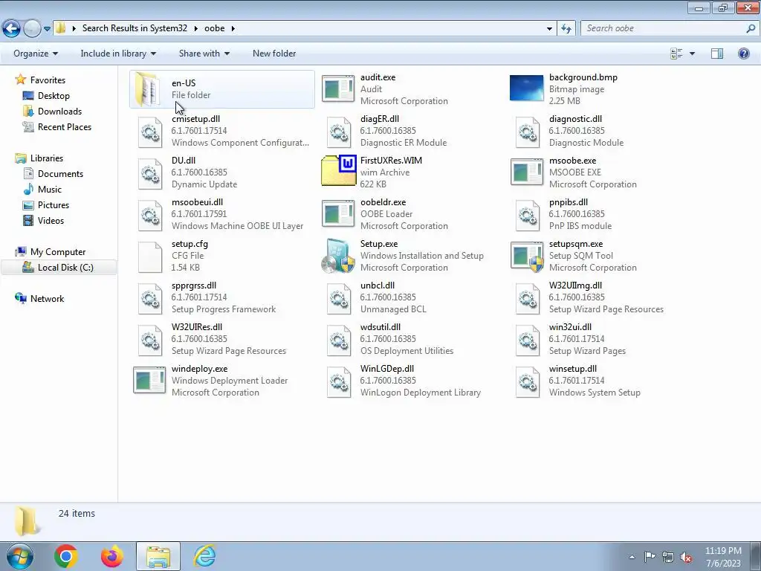Launch Google Chrome from taskbar

[x=66, y=556]
